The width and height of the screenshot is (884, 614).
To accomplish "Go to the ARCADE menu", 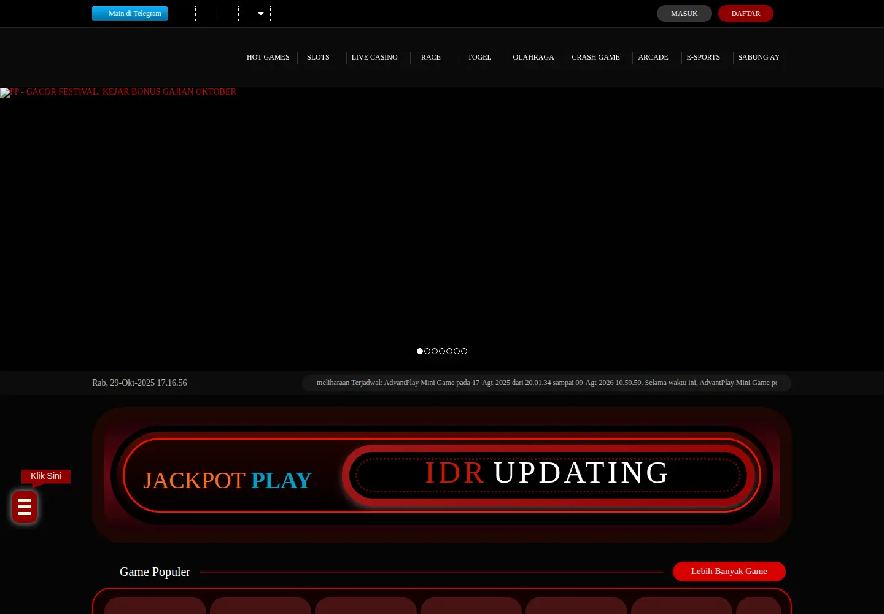I will pos(653,57).
